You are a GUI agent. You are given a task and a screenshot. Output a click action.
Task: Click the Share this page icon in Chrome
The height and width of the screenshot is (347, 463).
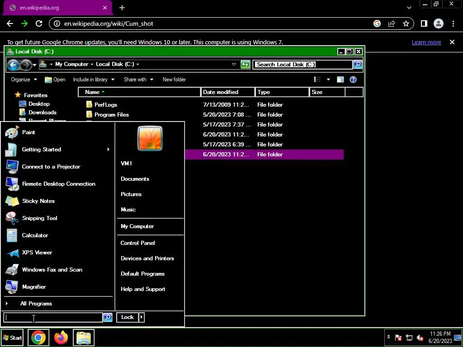point(392,23)
